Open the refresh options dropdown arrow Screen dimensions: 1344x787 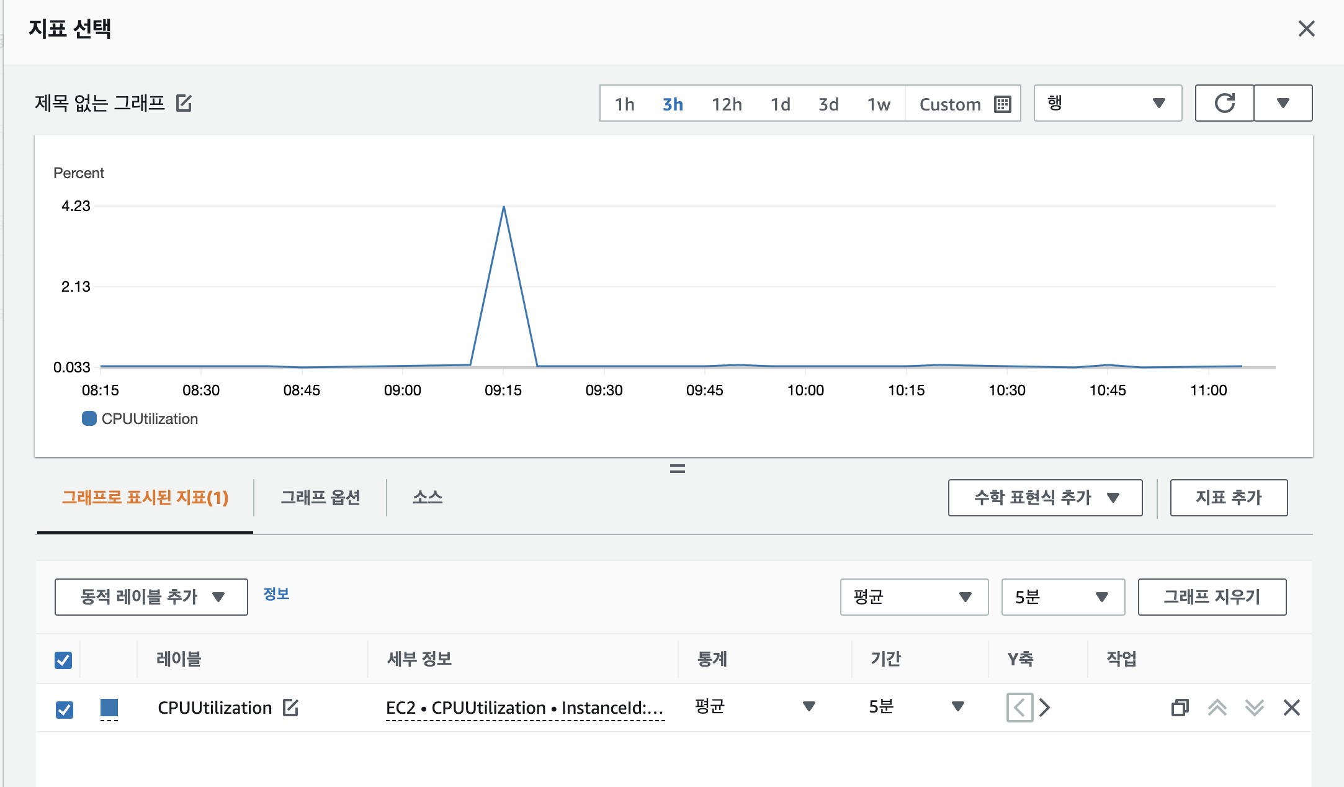tap(1283, 103)
